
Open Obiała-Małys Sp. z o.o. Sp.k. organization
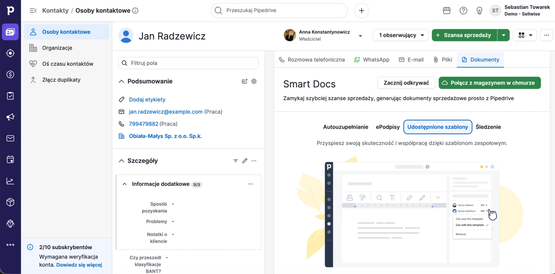(x=165, y=136)
